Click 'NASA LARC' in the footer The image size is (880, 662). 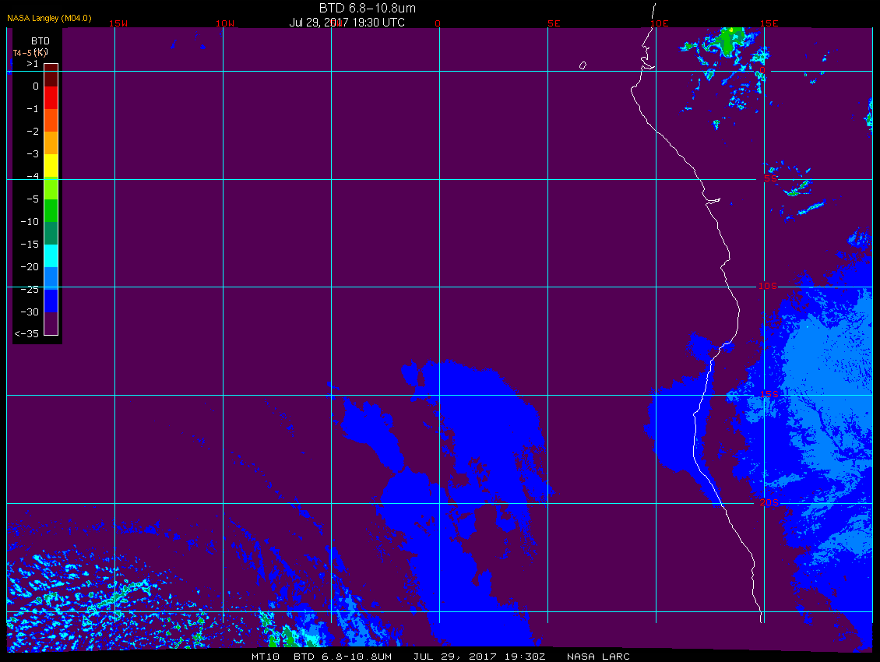click(598, 657)
